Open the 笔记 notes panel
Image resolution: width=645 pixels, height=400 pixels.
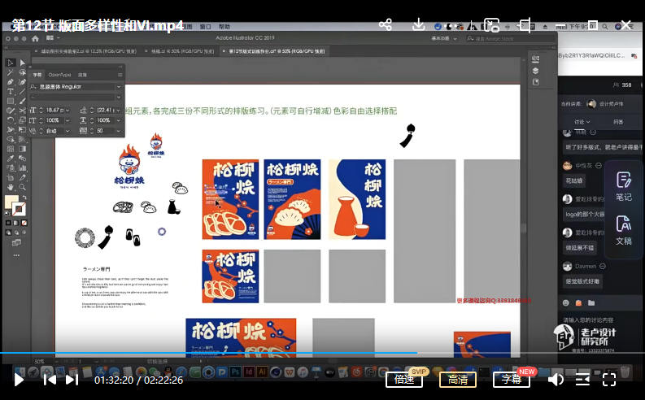[x=623, y=186]
